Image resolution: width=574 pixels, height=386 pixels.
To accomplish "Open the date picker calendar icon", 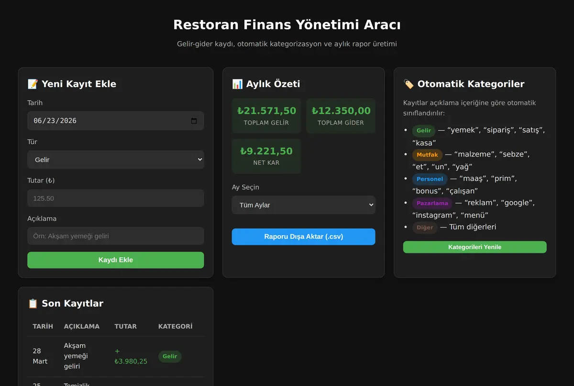I will 194,121.
